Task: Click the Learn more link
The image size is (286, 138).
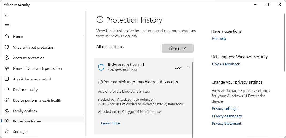Action: pyautogui.click(x=111, y=123)
